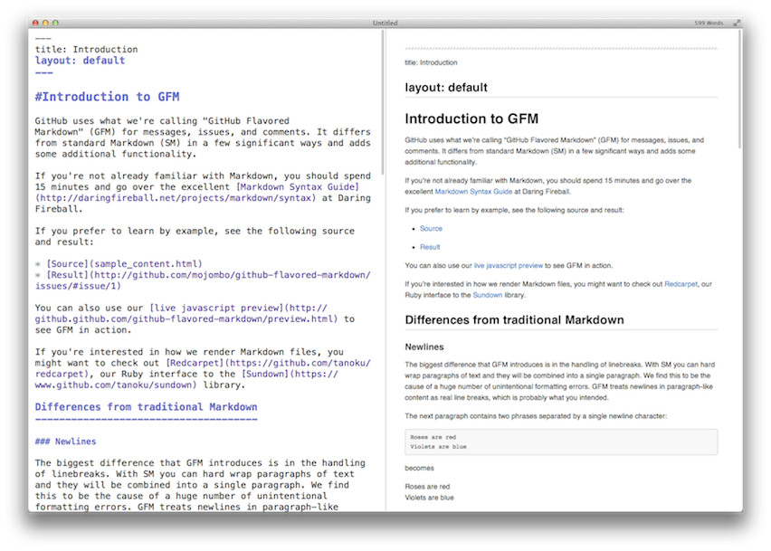Click '[Redcarpet]' link text in editor
Screen dimensions: 771x551
pos(195,363)
